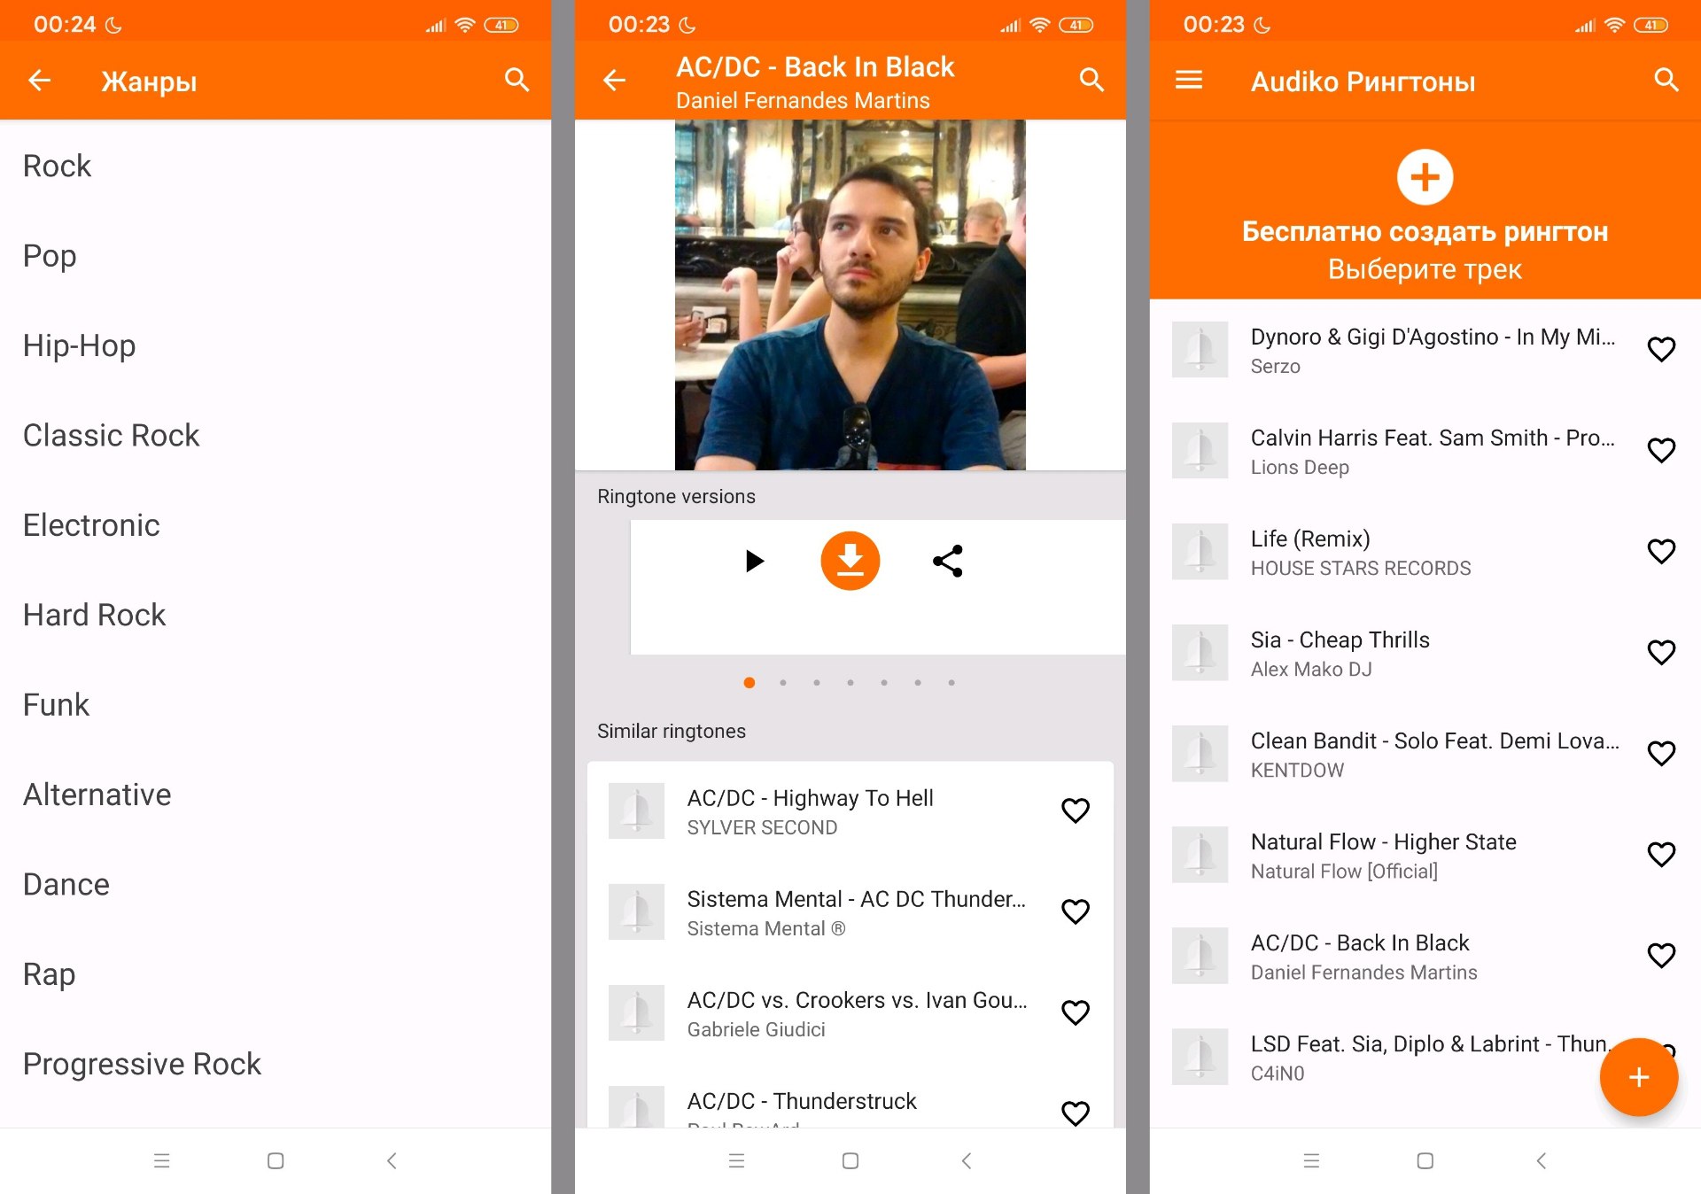Select the Pop genre
The width and height of the screenshot is (1701, 1194).
275,256
